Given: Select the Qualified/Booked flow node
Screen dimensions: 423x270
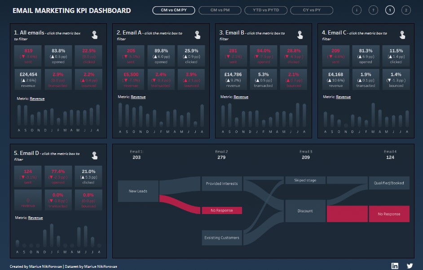Looking at the screenshot, I should [389, 183].
